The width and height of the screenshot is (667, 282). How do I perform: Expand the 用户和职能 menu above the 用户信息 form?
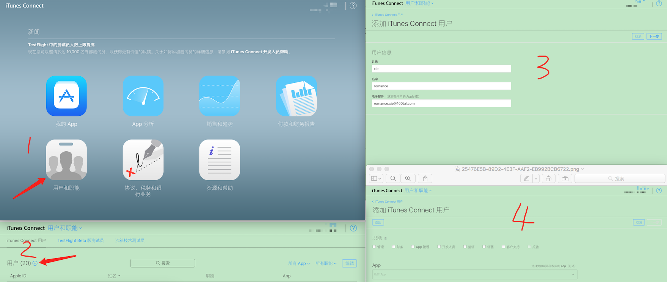(x=419, y=3)
